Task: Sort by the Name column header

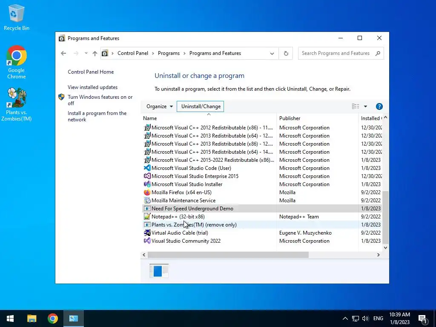Action: coord(209,118)
